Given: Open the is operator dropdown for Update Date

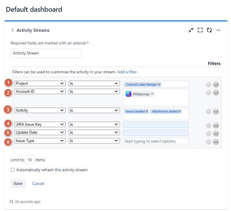Looking at the screenshot, I should tap(94, 132).
